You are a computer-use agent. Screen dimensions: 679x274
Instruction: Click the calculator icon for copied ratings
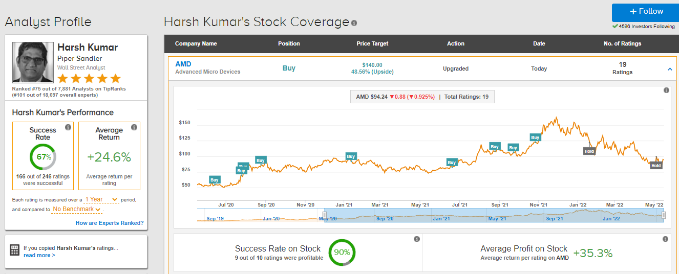pyautogui.click(x=15, y=250)
